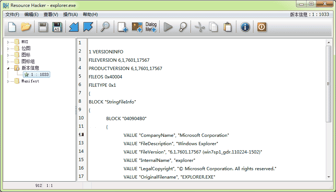Click the FILEVERSION 6,1,7601,17567 line
The width and height of the screenshot is (336, 192).
coord(119,60)
